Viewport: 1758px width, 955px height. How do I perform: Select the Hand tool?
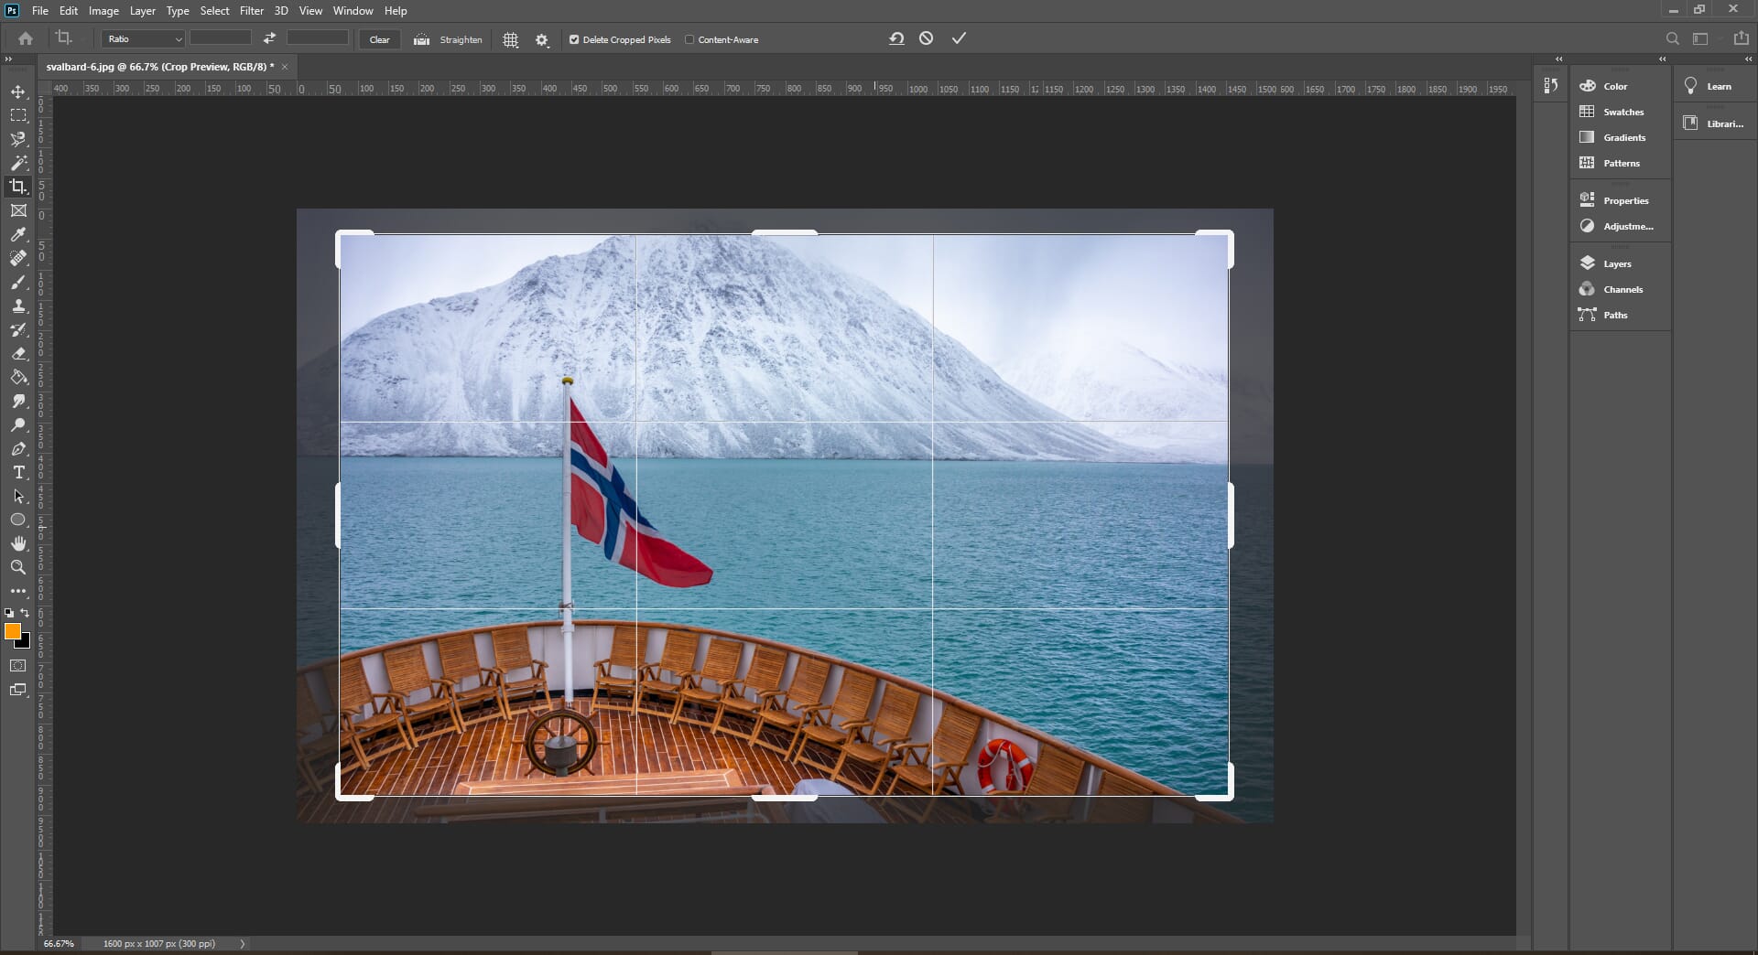coord(18,543)
